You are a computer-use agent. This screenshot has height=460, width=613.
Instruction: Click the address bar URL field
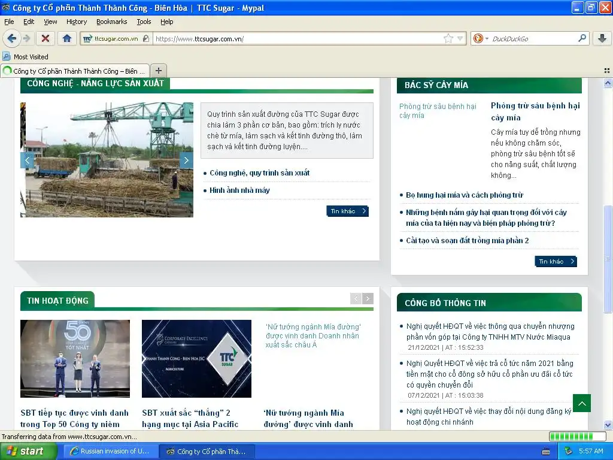click(297, 38)
